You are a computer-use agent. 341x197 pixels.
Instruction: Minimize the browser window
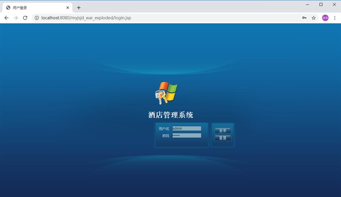point(308,5)
